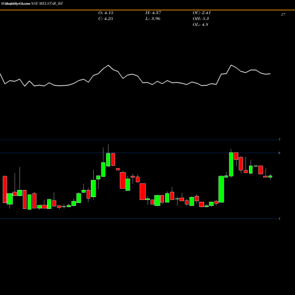Click the "17" axis label at top right

[283, 15]
